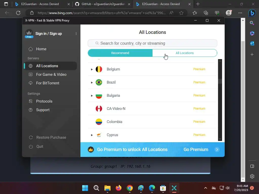The width and height of the screenshot is (259, 194).
Task: Click the Edge address bar URL
Action: [x=101, y=13]
